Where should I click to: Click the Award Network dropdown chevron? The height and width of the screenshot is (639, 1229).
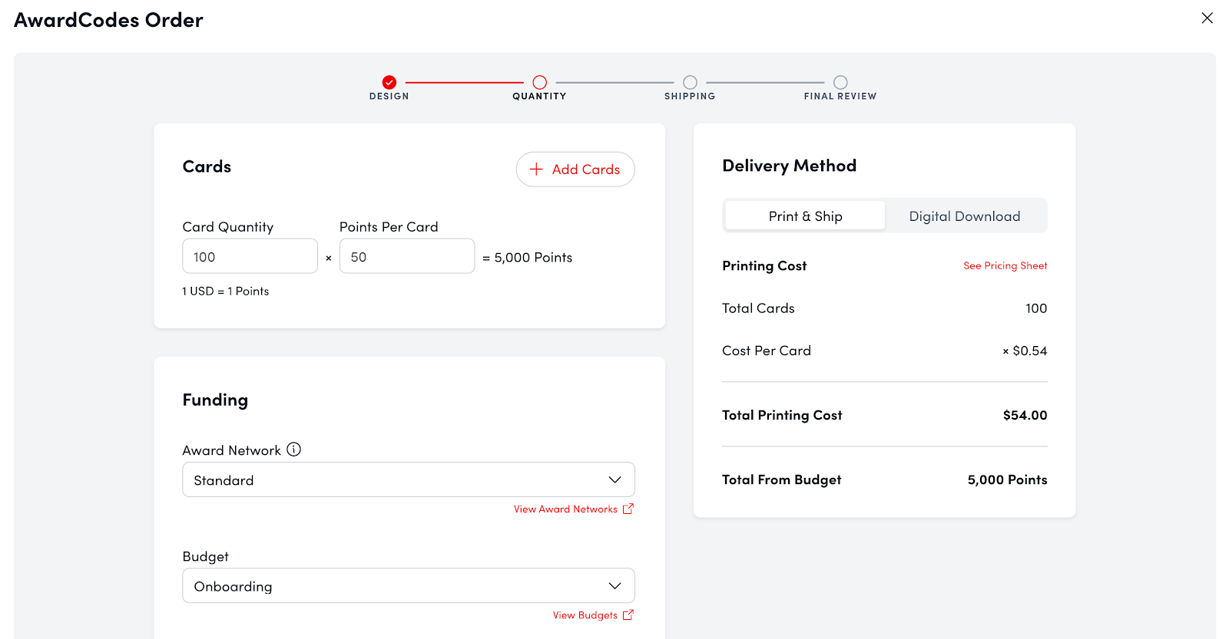pos(614,480)
